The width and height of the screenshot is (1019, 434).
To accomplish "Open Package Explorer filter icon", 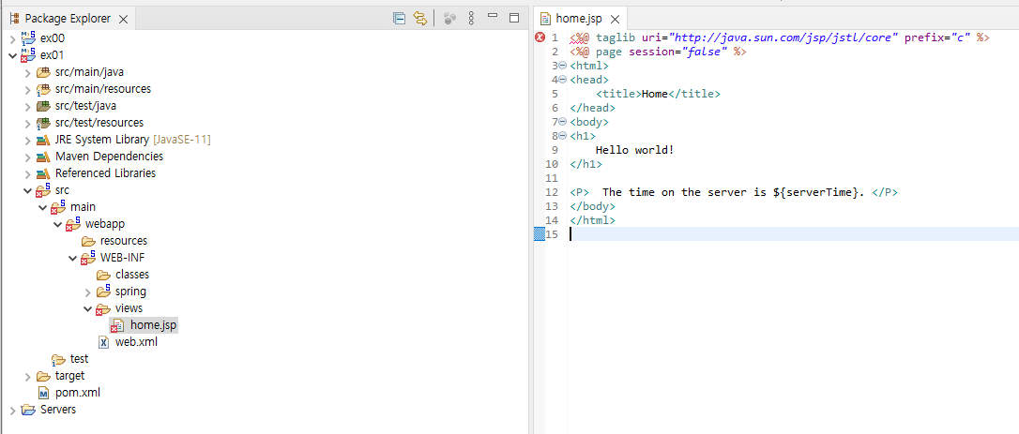I will 449,18.
